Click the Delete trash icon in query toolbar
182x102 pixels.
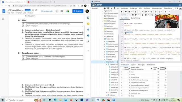[x=156, y=12]
